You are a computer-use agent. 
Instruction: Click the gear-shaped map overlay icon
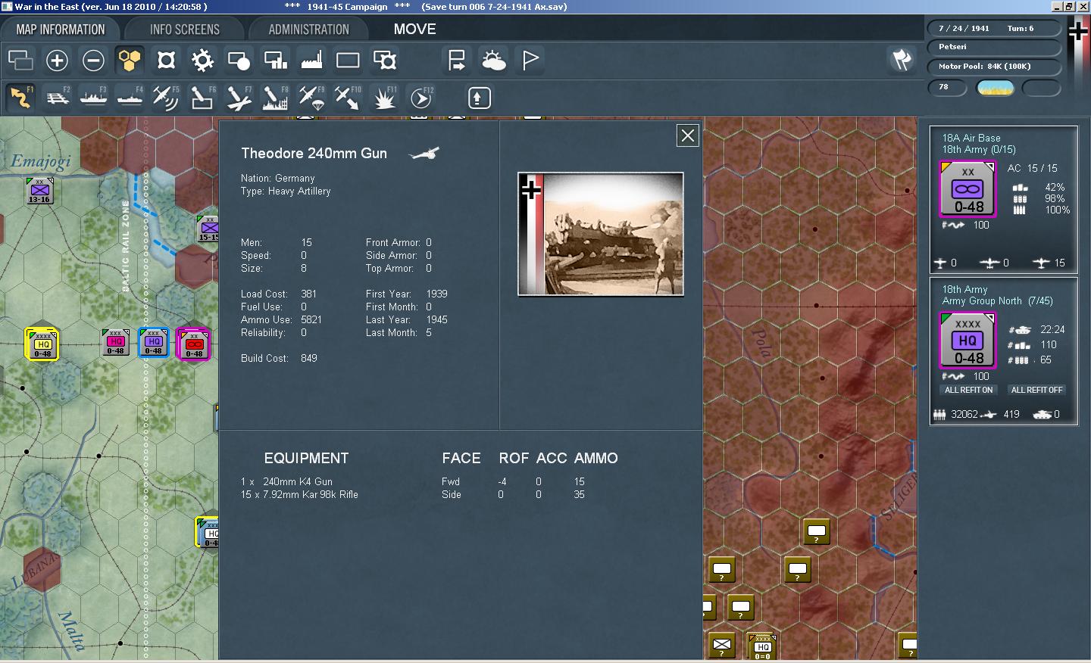202,60
